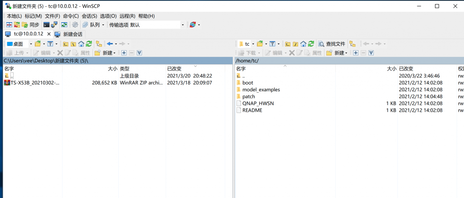
Task: Select the remote patch folder
Action: pyautogui.click(x=246, y=96)
